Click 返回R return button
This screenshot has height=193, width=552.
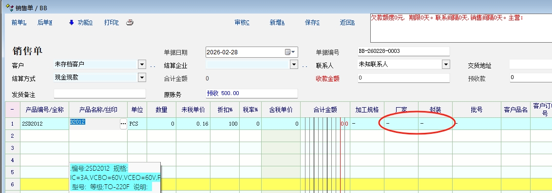347,22
